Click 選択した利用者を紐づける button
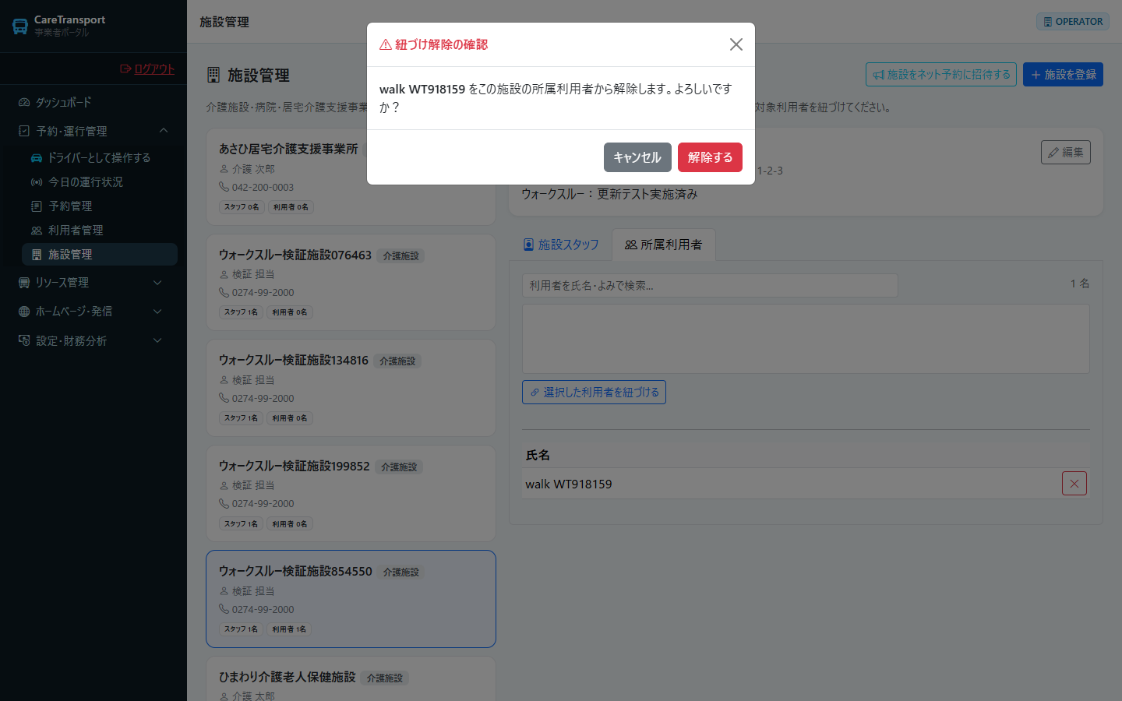This screenshot has height=701, width=1122. 594,392
